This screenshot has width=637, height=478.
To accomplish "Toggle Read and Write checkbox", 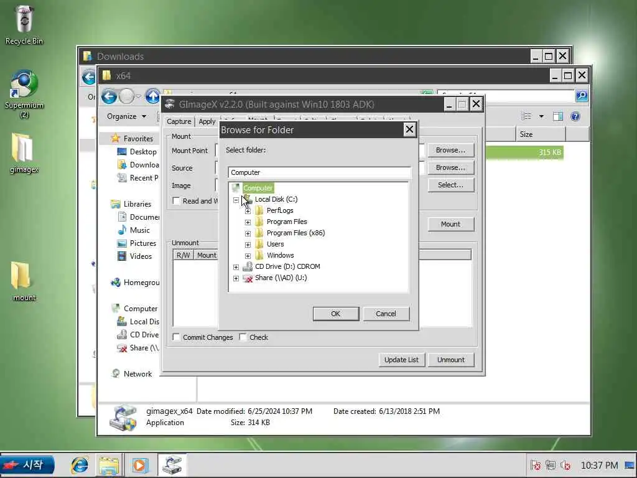I will coord(176,201).
